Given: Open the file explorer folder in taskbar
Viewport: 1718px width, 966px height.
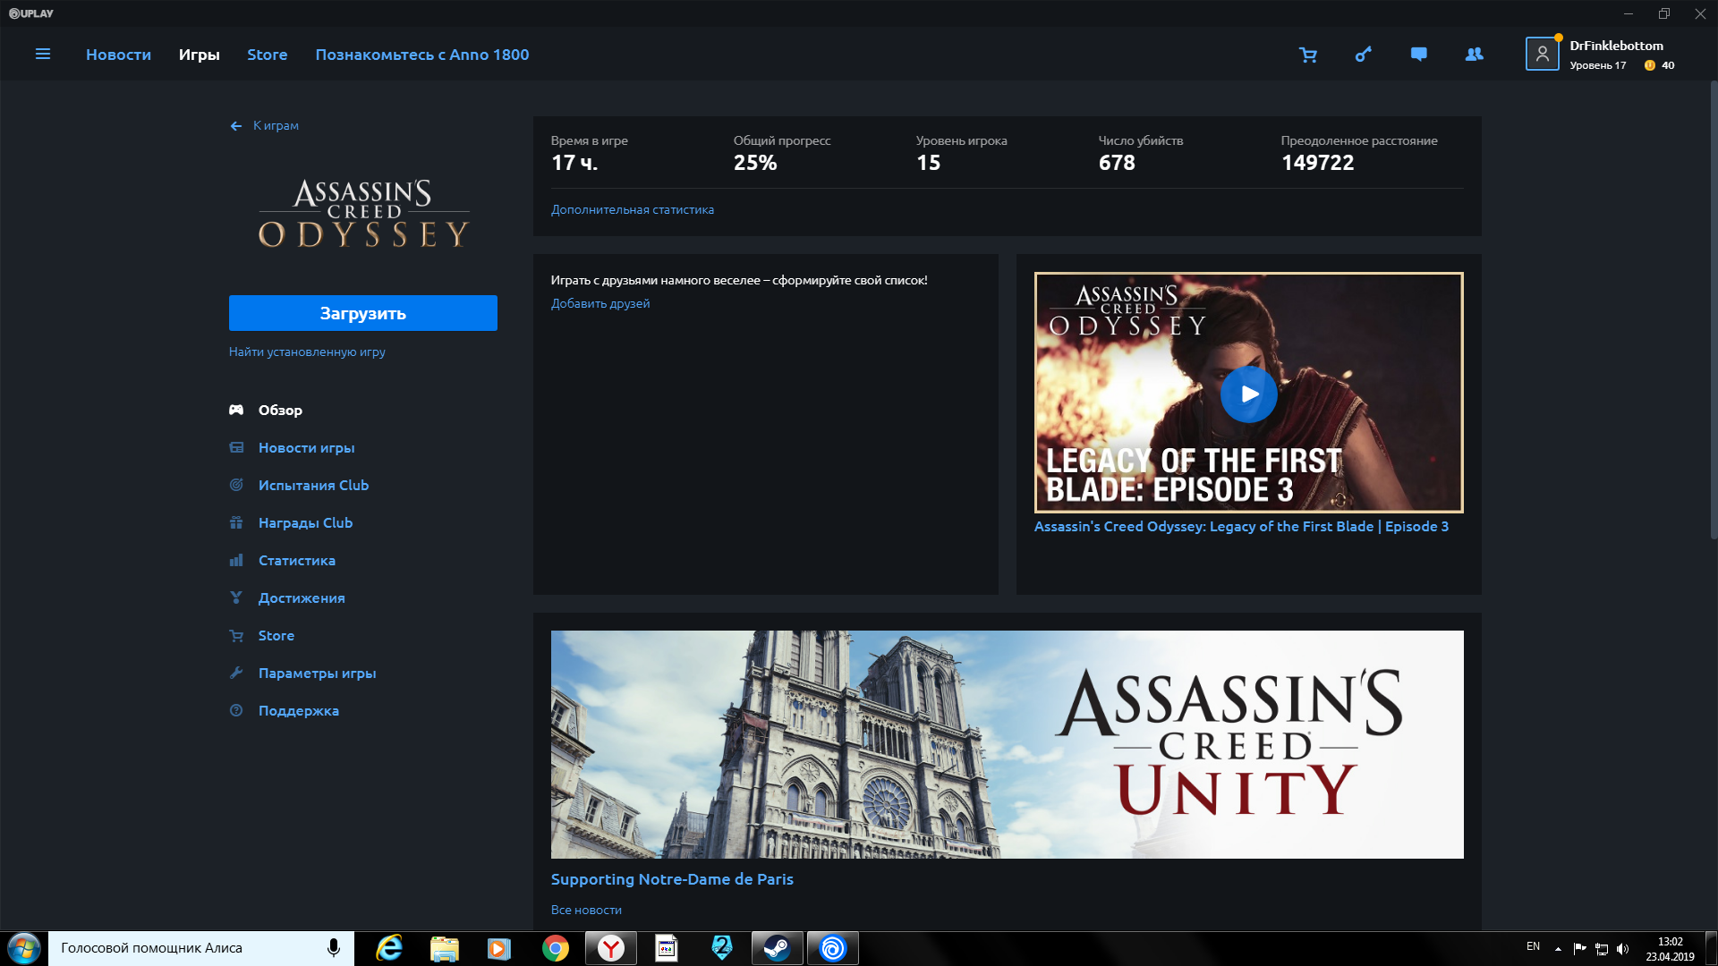Looking at the screenshot, I should click(x=445, y=948).
